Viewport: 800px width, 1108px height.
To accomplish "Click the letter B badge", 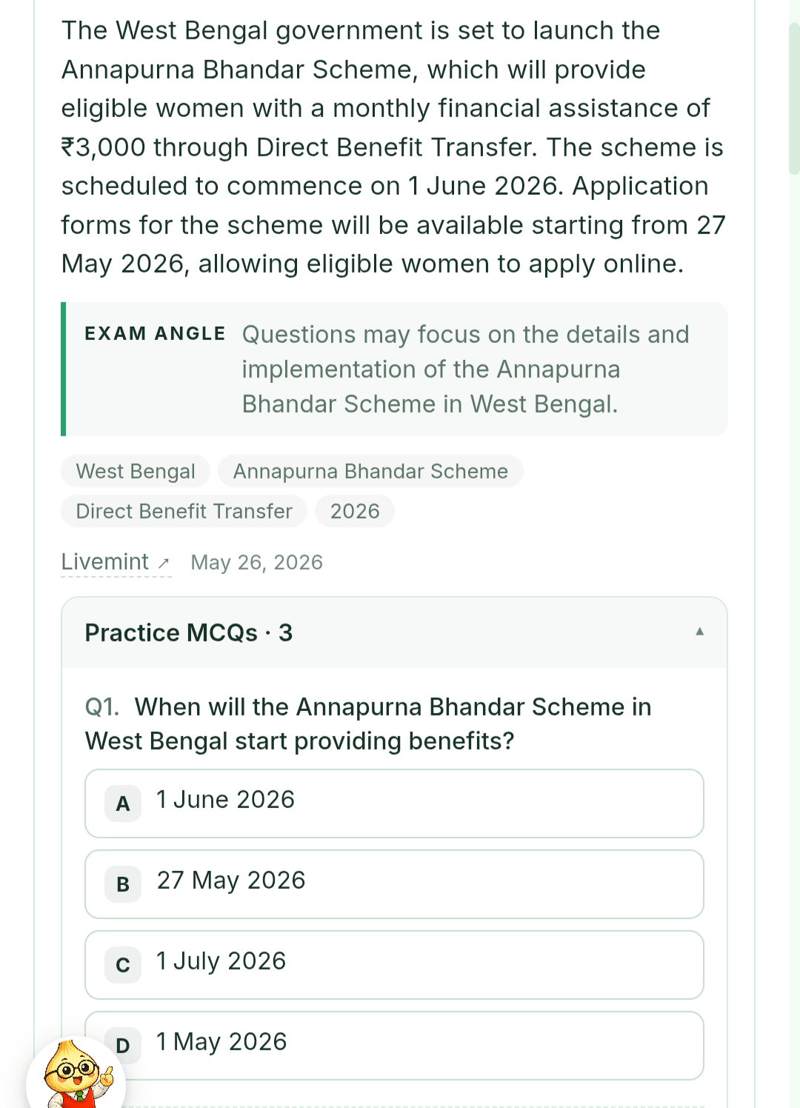I will coord(123,884).
